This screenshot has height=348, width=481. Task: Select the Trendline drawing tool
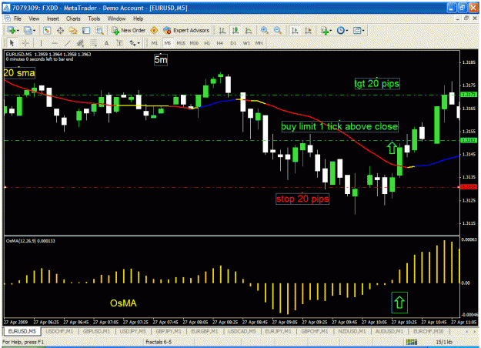(68, 43)
